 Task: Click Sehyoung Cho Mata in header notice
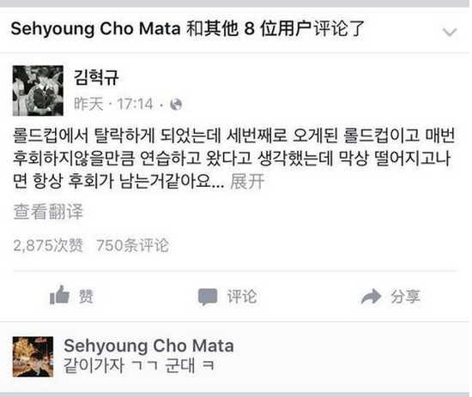tap(95, 28)
